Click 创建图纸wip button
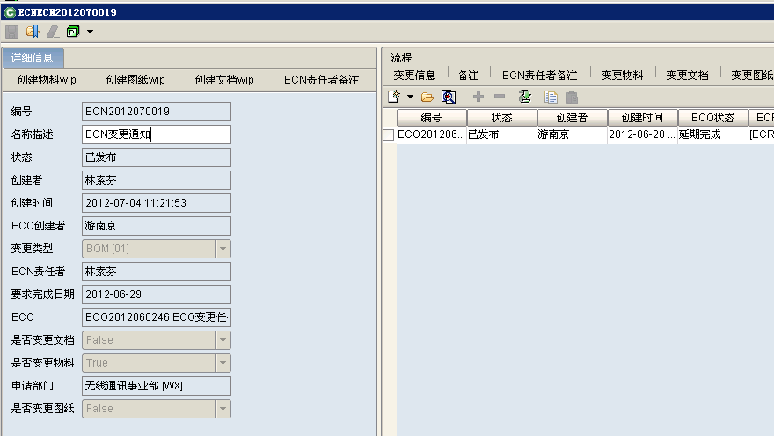 (135, 80)
